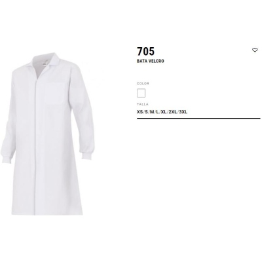Click the product code 705 heading
Screen dimensions: 262x262
145,51
